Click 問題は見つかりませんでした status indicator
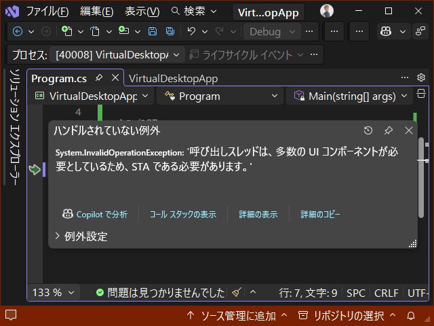The height and width of the screenshot is (326, 434). pyautogui.click(x=160, y=293)
